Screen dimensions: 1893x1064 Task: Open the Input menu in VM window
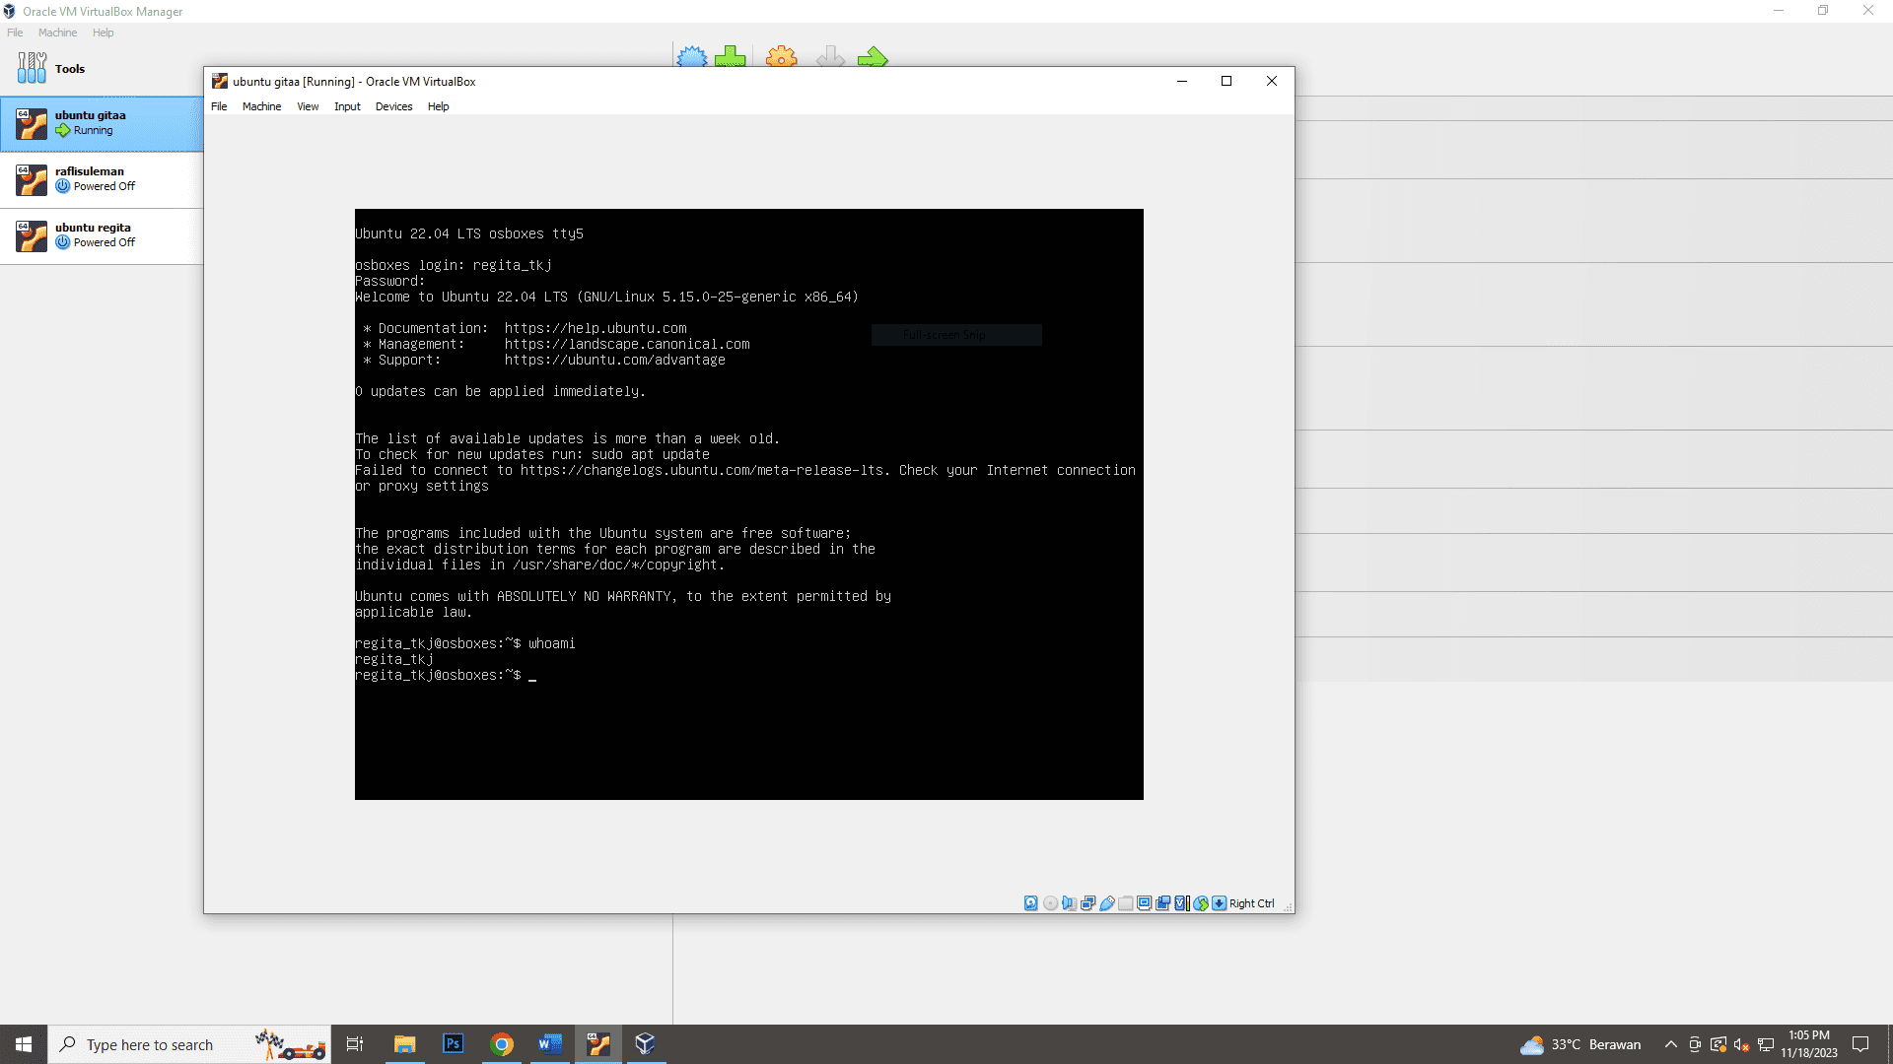[x=347, y=106]
